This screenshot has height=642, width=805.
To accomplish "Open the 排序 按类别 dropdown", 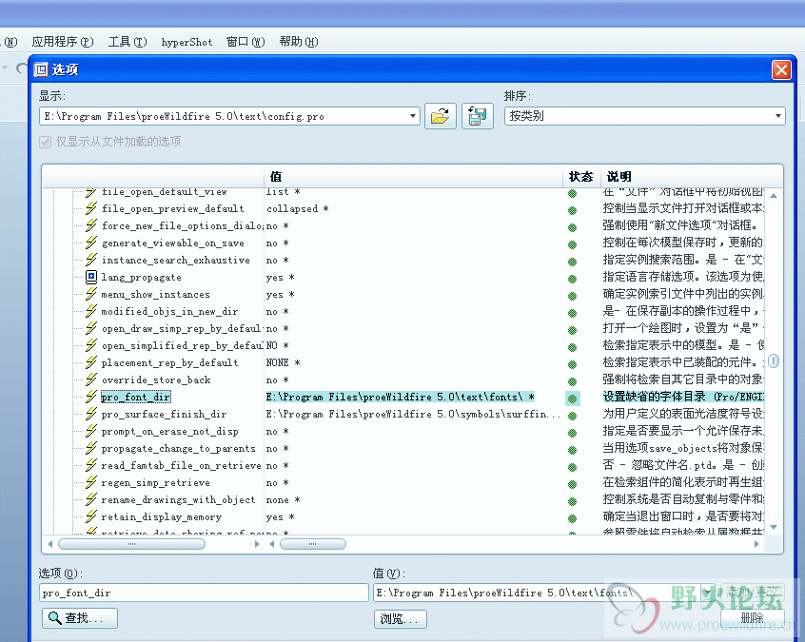I will coord(778,116).
